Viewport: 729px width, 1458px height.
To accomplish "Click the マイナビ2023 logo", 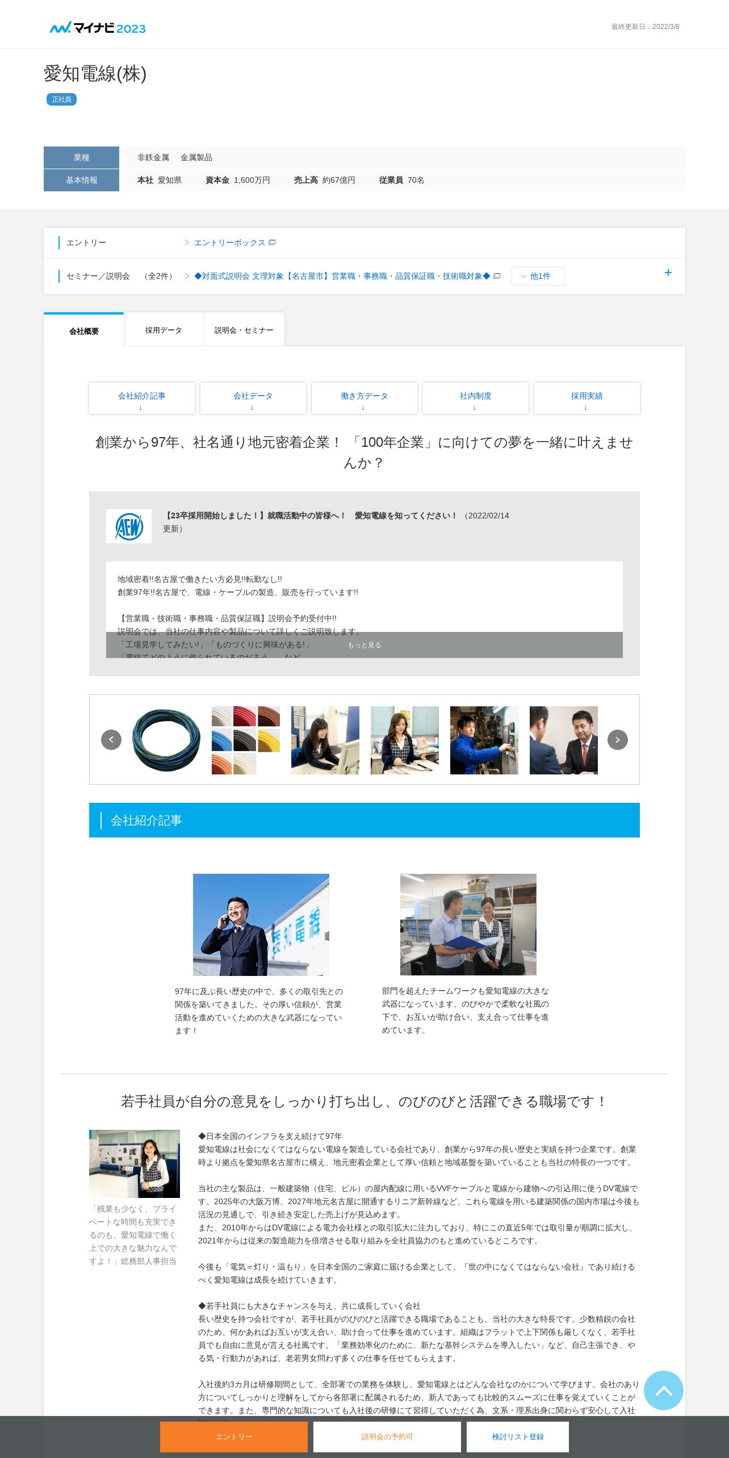I will [98, 27].
